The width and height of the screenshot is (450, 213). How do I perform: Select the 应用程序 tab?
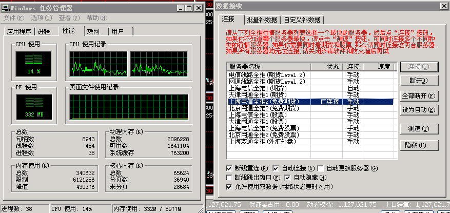coord(19,32)
